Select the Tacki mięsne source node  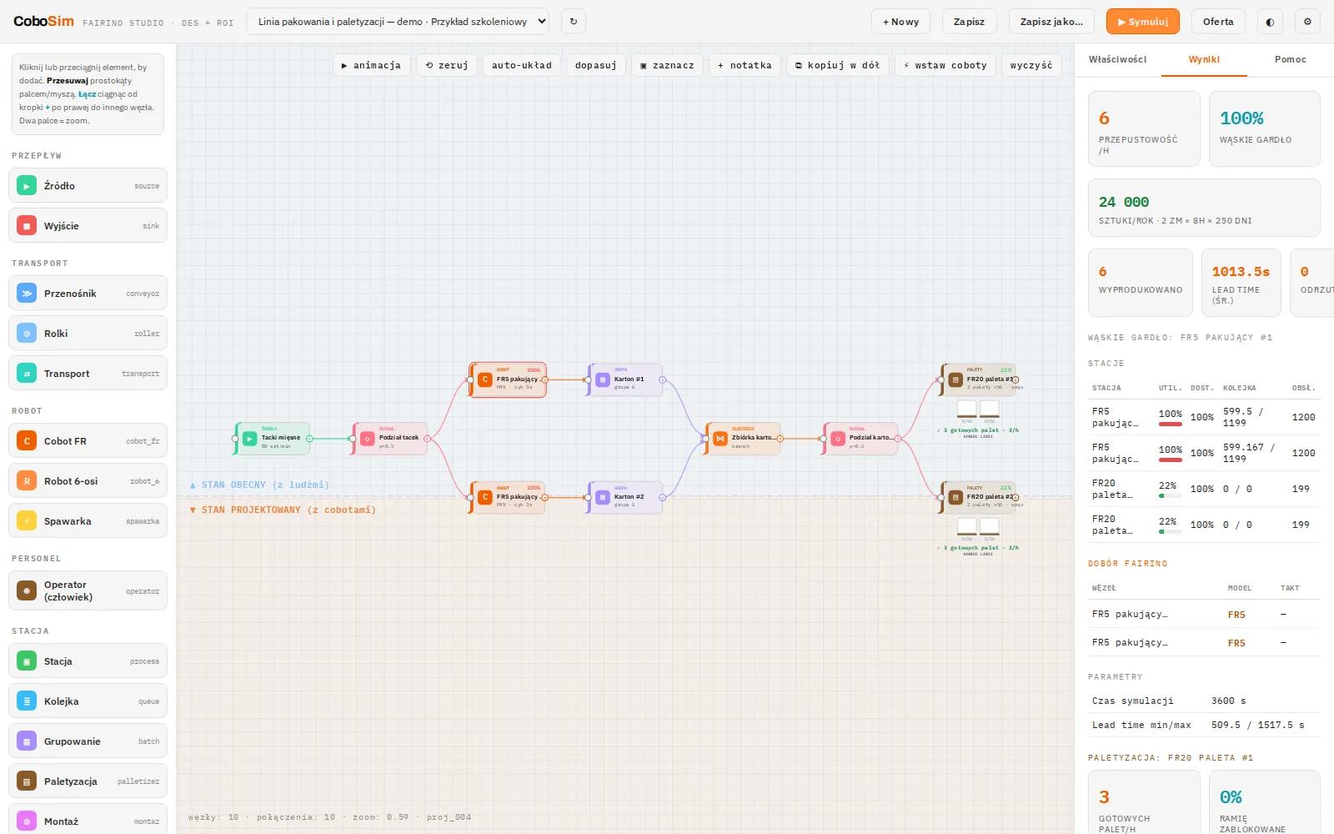[273, 439]
